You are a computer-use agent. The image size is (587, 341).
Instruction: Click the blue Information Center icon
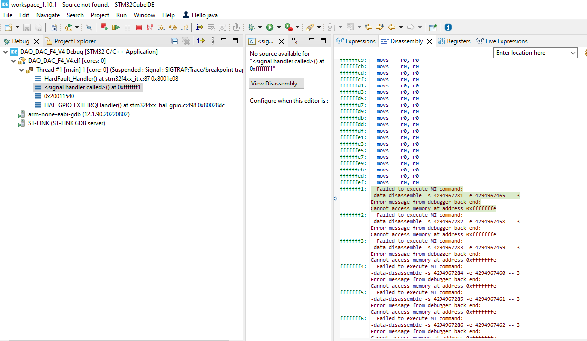[448, 27]
